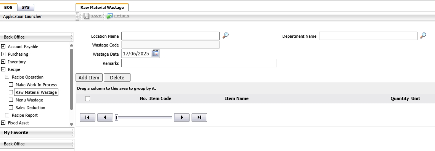The height and width of the screenshot is (151, 435).
Task: Sort by Quantity column header
Action: [400, 99]
